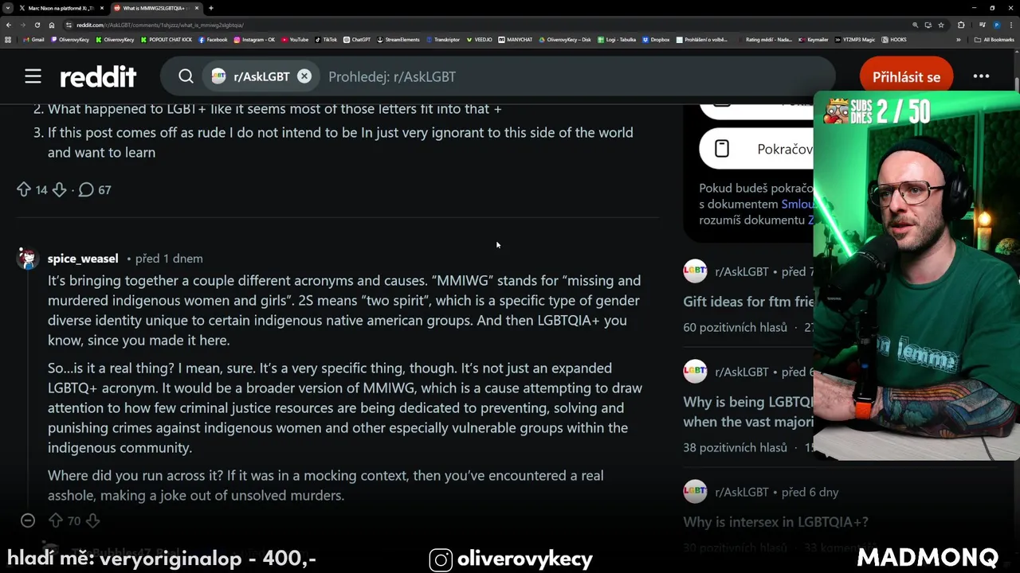
Task: Close the Marc Nixon X tab
Action: (100, 8)
